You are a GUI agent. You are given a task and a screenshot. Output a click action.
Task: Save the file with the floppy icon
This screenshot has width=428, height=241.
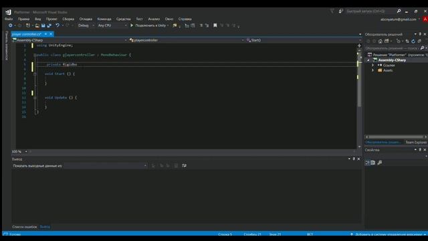pyautogui.click(x=43, y=25)
